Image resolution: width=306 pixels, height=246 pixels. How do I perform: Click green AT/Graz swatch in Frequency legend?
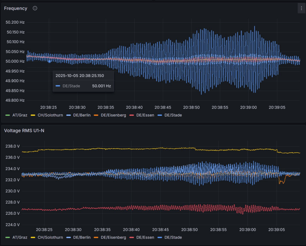7,115
